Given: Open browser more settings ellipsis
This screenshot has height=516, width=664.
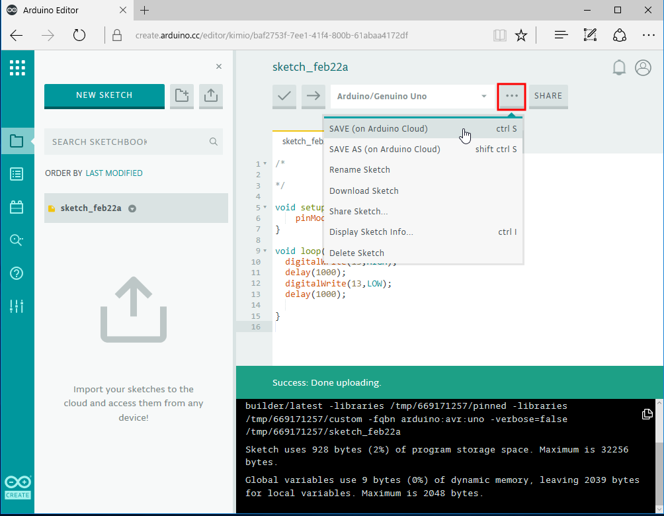Looking at the screenshot, I should coord(648,36).
